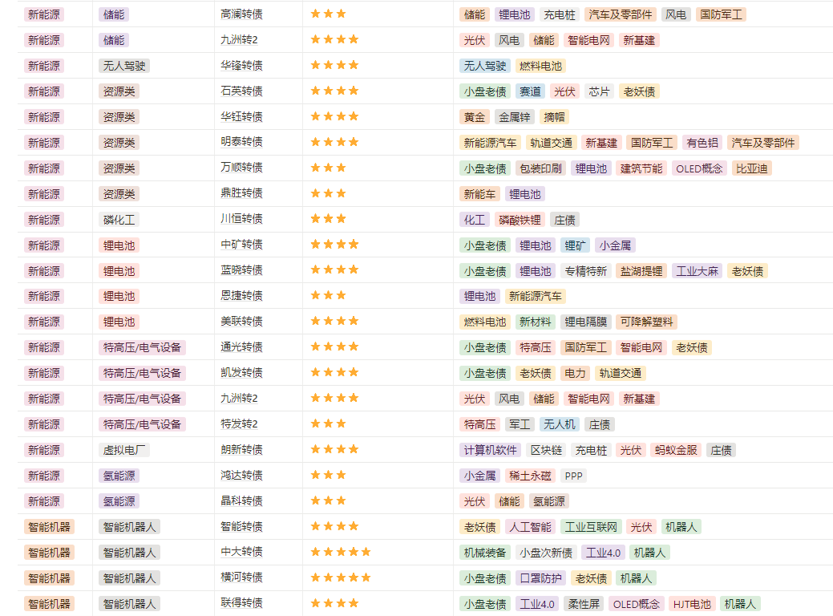Click the 赛道 tag in 石英转债 row
Screen dimensions: 833x616
click(530, 91)
